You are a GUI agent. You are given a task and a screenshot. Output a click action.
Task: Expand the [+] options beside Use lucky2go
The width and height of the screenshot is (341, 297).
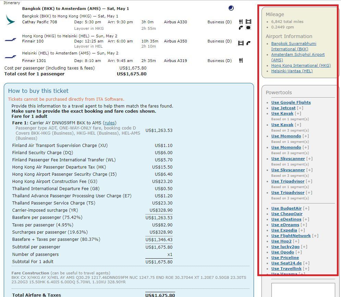tap(304, 247)
